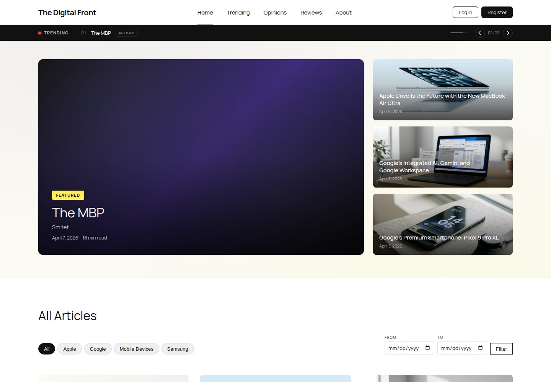Screen dimensions: 551x382
Task: Open calendar picker in FROM date field
Action: click(428, 348)
